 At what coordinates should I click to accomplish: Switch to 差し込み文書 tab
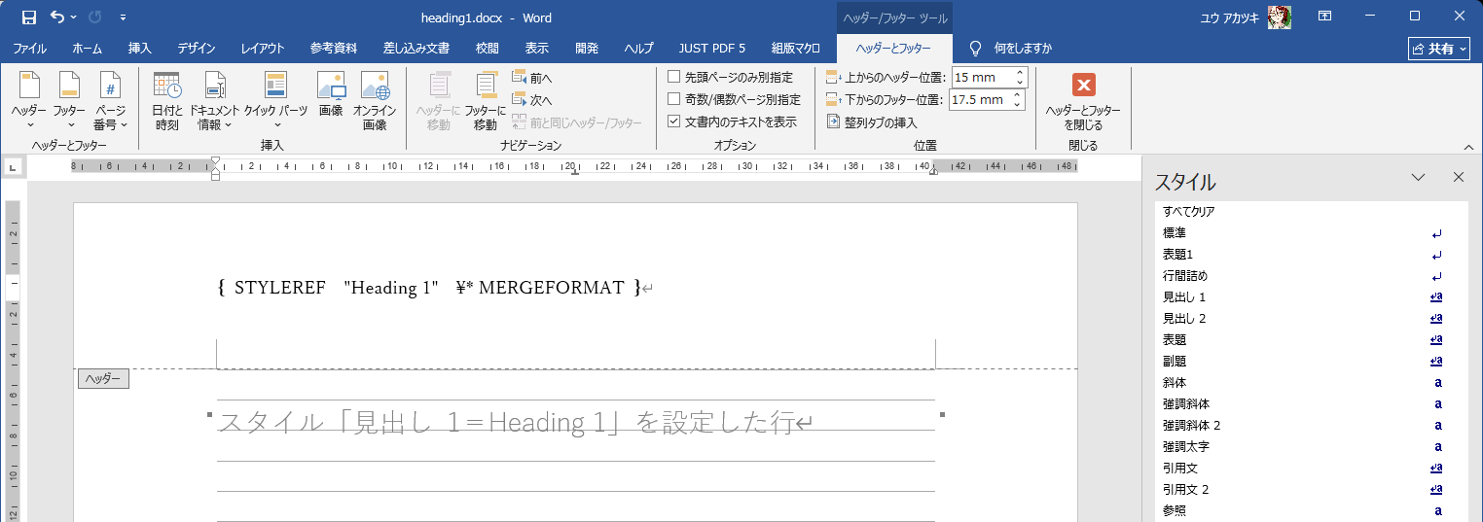[416, 48]
